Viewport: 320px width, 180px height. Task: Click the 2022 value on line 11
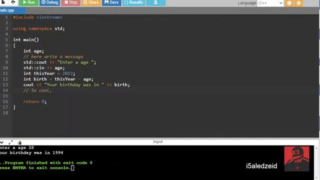(x=67, y=73)
